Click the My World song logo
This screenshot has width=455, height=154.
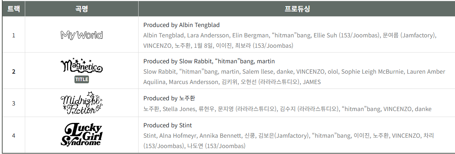coord(82,35)
